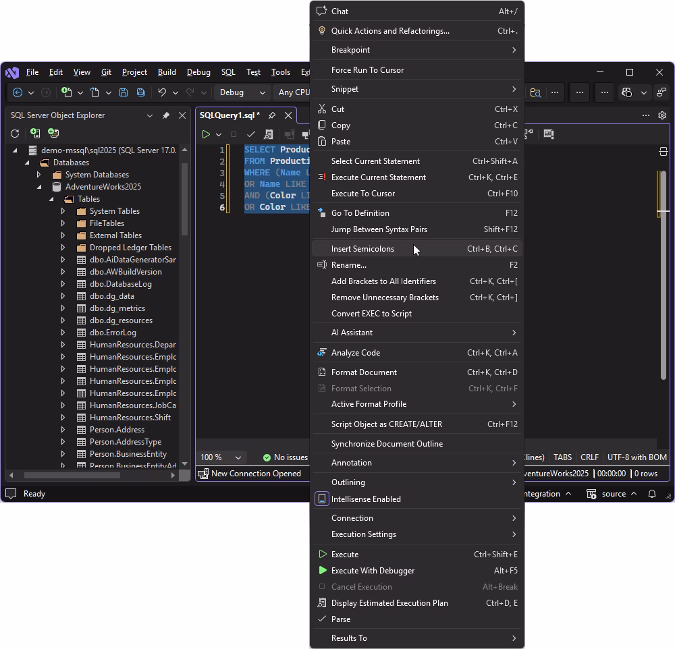This screenshot has height=649, width=675.
Task: Click the estimated execution plan icon in editor toolbar
Action: 268,134
